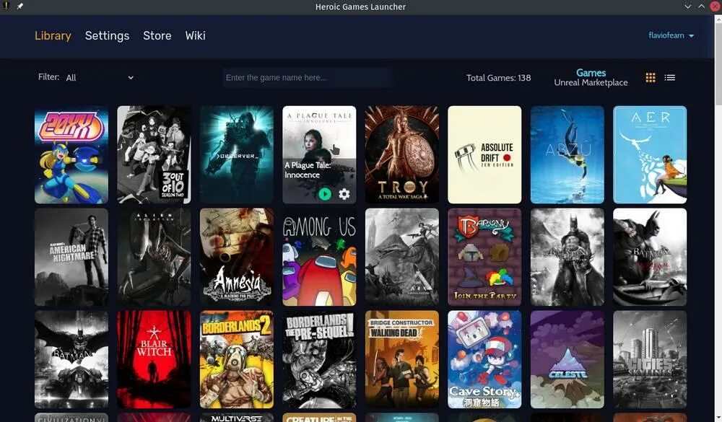Launch A Plague Tale with the green play button
The image size is (722, 422).
click(x=326, y=193)
